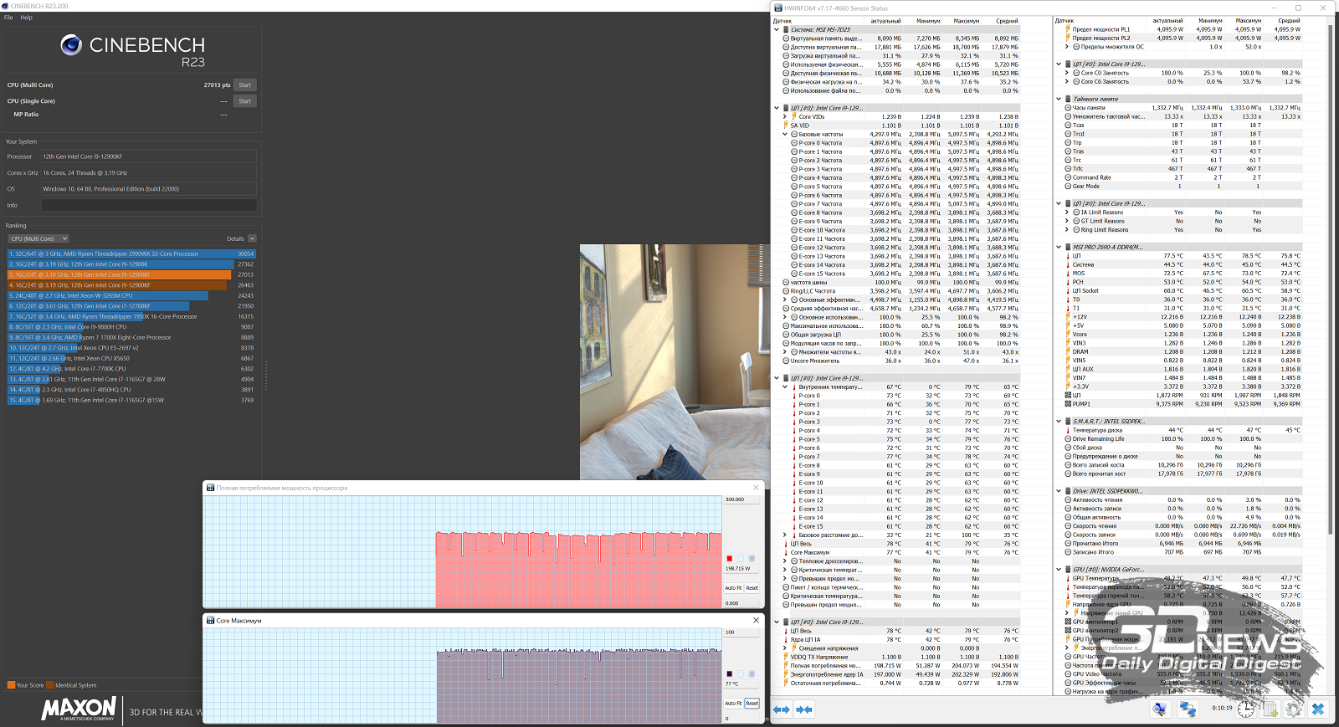Collapse the Система: MSI MS-7D25 sensor group
Viewport: 1339px width, 727px height.
777,29
